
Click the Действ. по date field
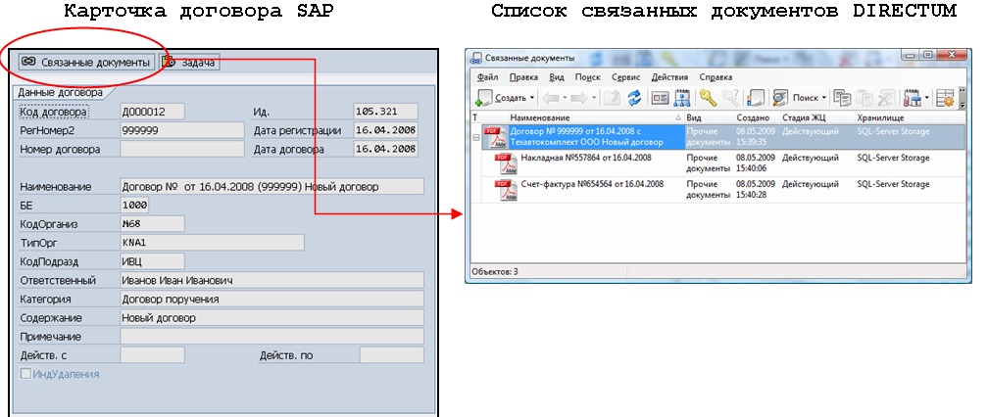click(x=392, y=355)
